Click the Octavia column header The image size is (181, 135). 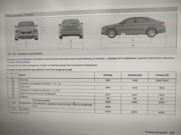point(107,75)
